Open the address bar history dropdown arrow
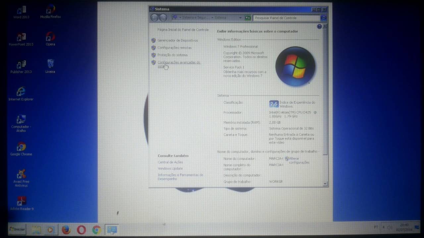Screen dimensions: 424x238 tap(240, 18)
